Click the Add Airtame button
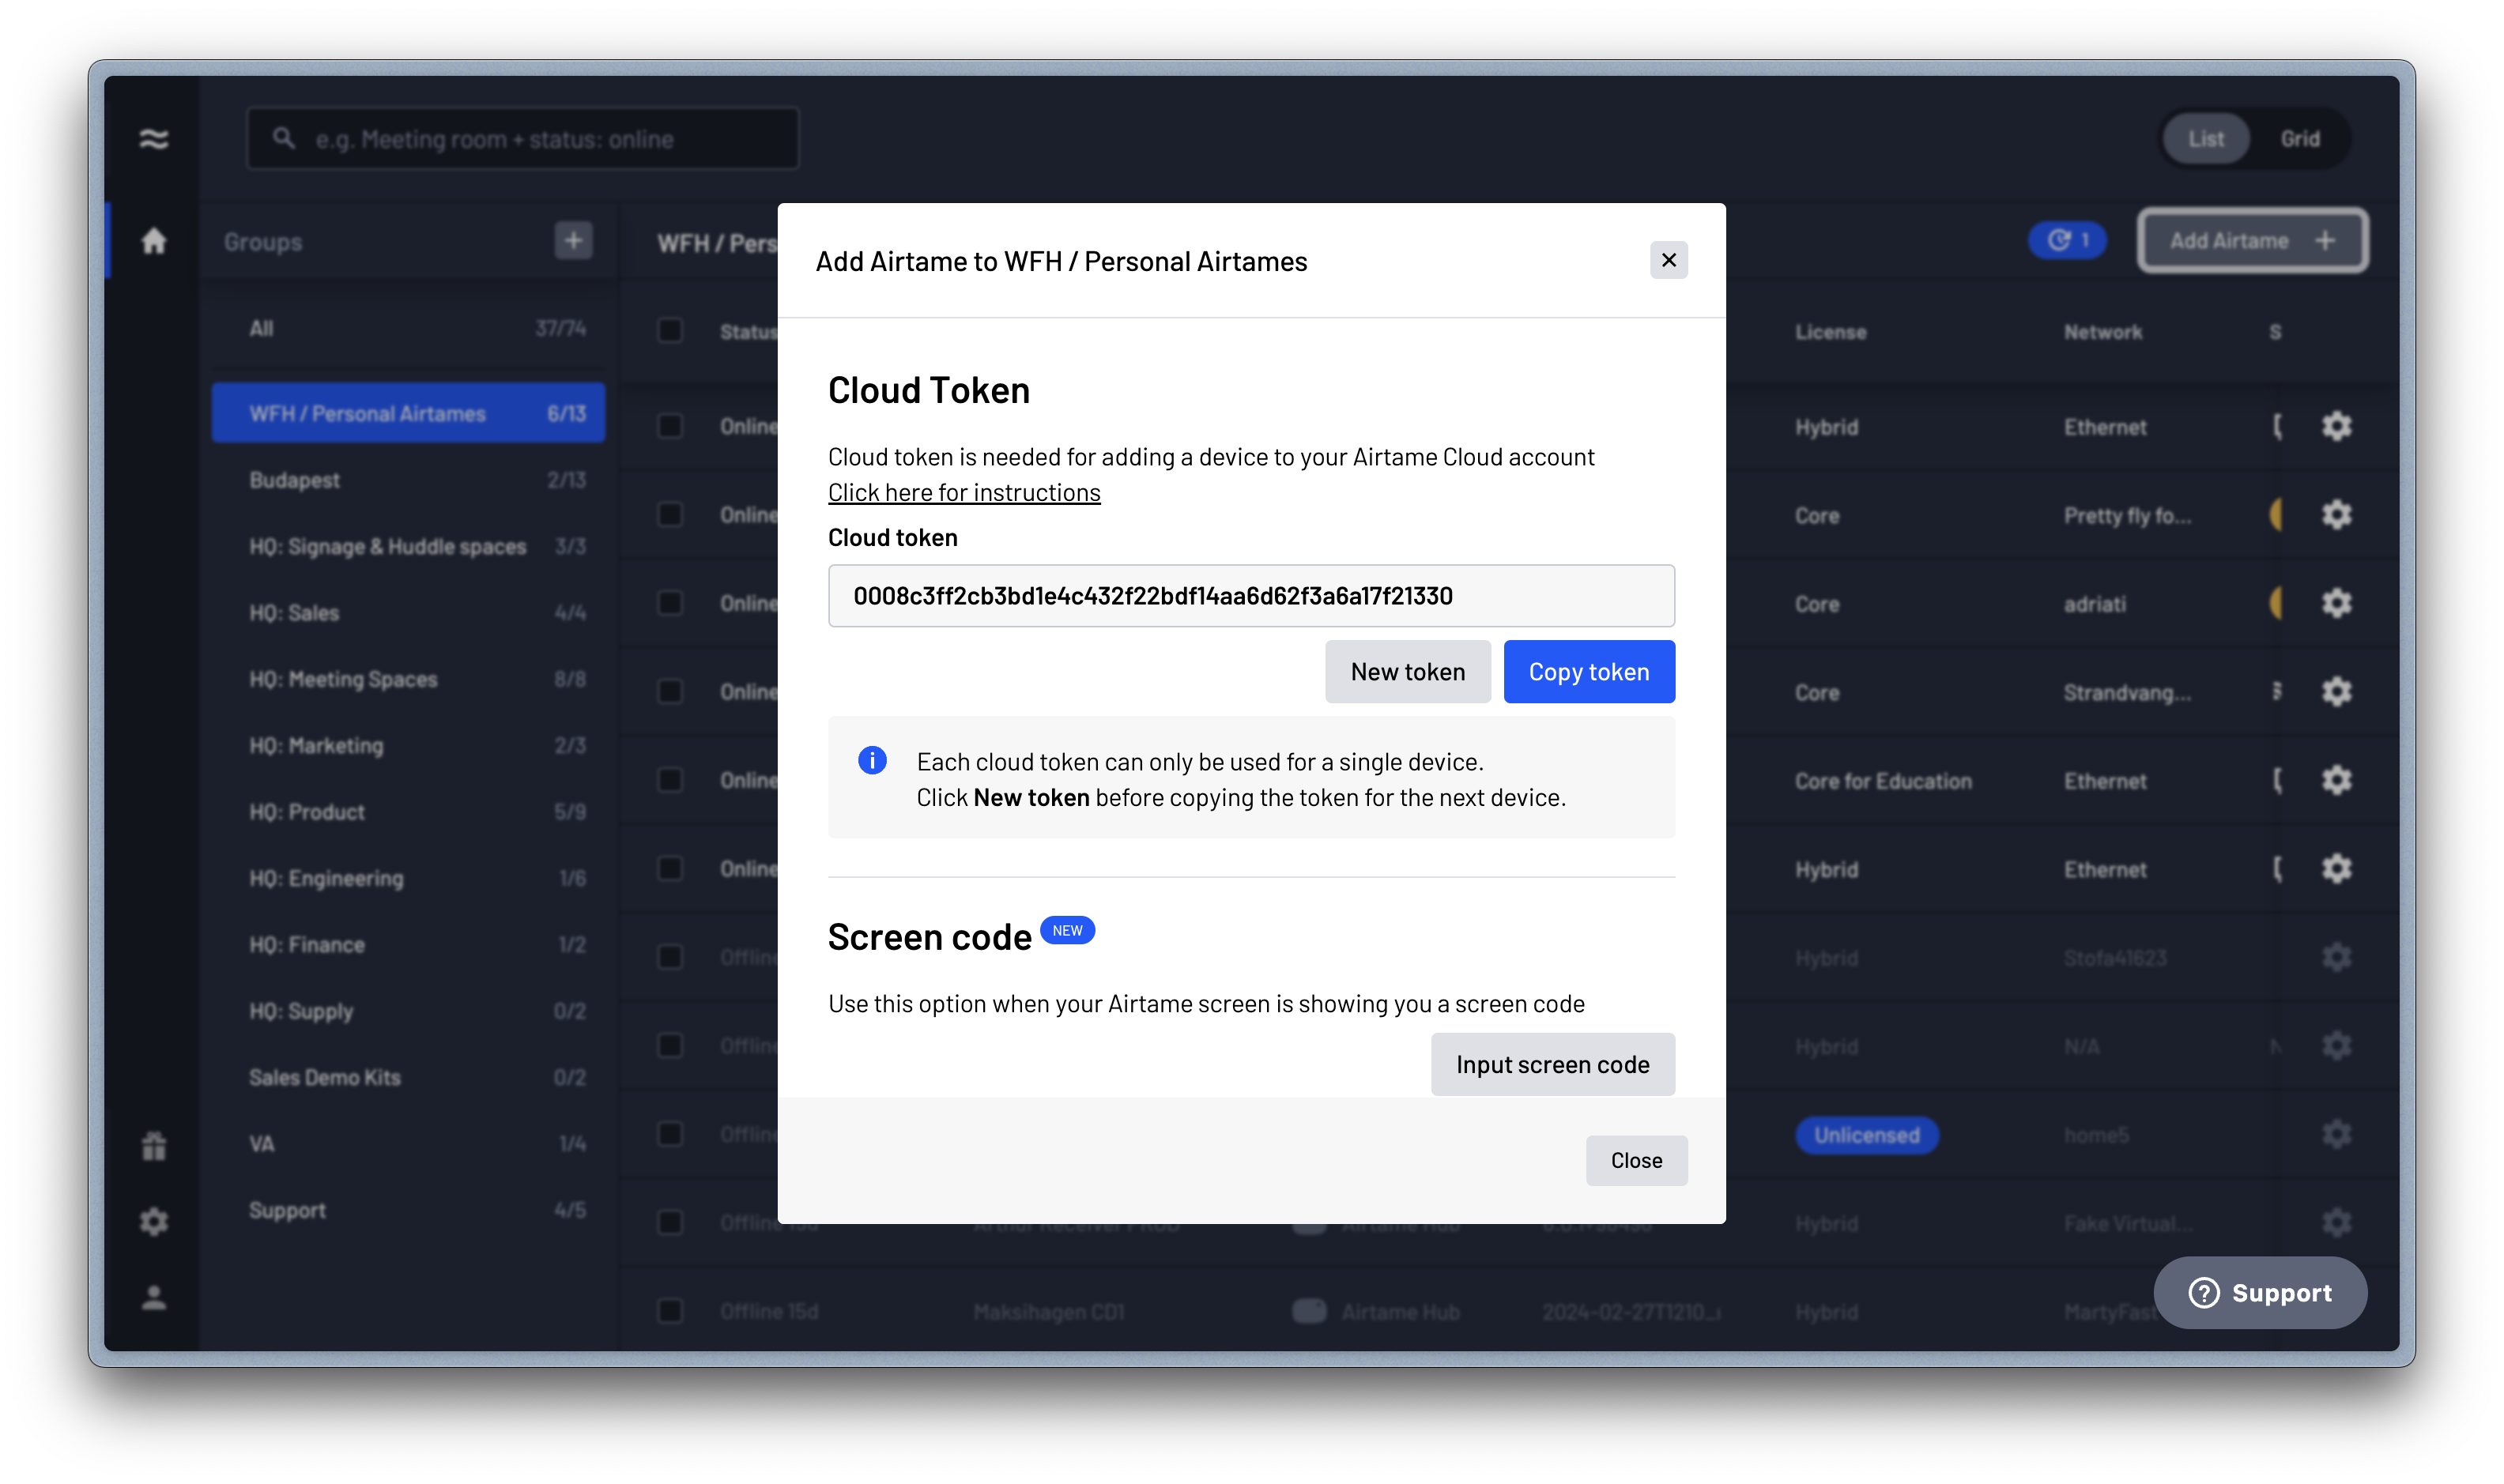2504x1484 pixels. pyautogui.click(x=2252, y=240)
